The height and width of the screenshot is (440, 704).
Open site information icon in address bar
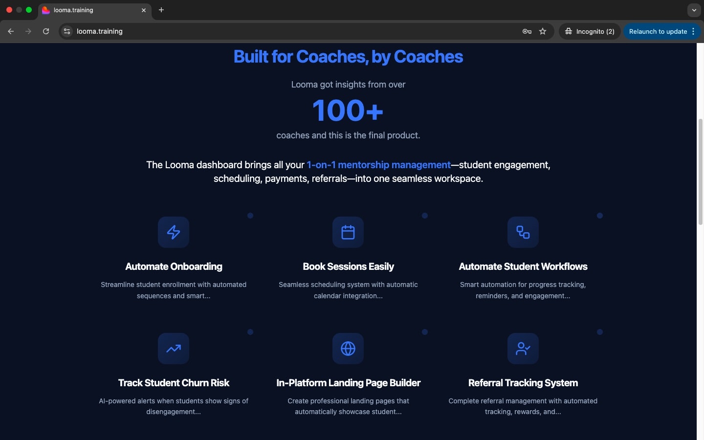click(67, 31)
